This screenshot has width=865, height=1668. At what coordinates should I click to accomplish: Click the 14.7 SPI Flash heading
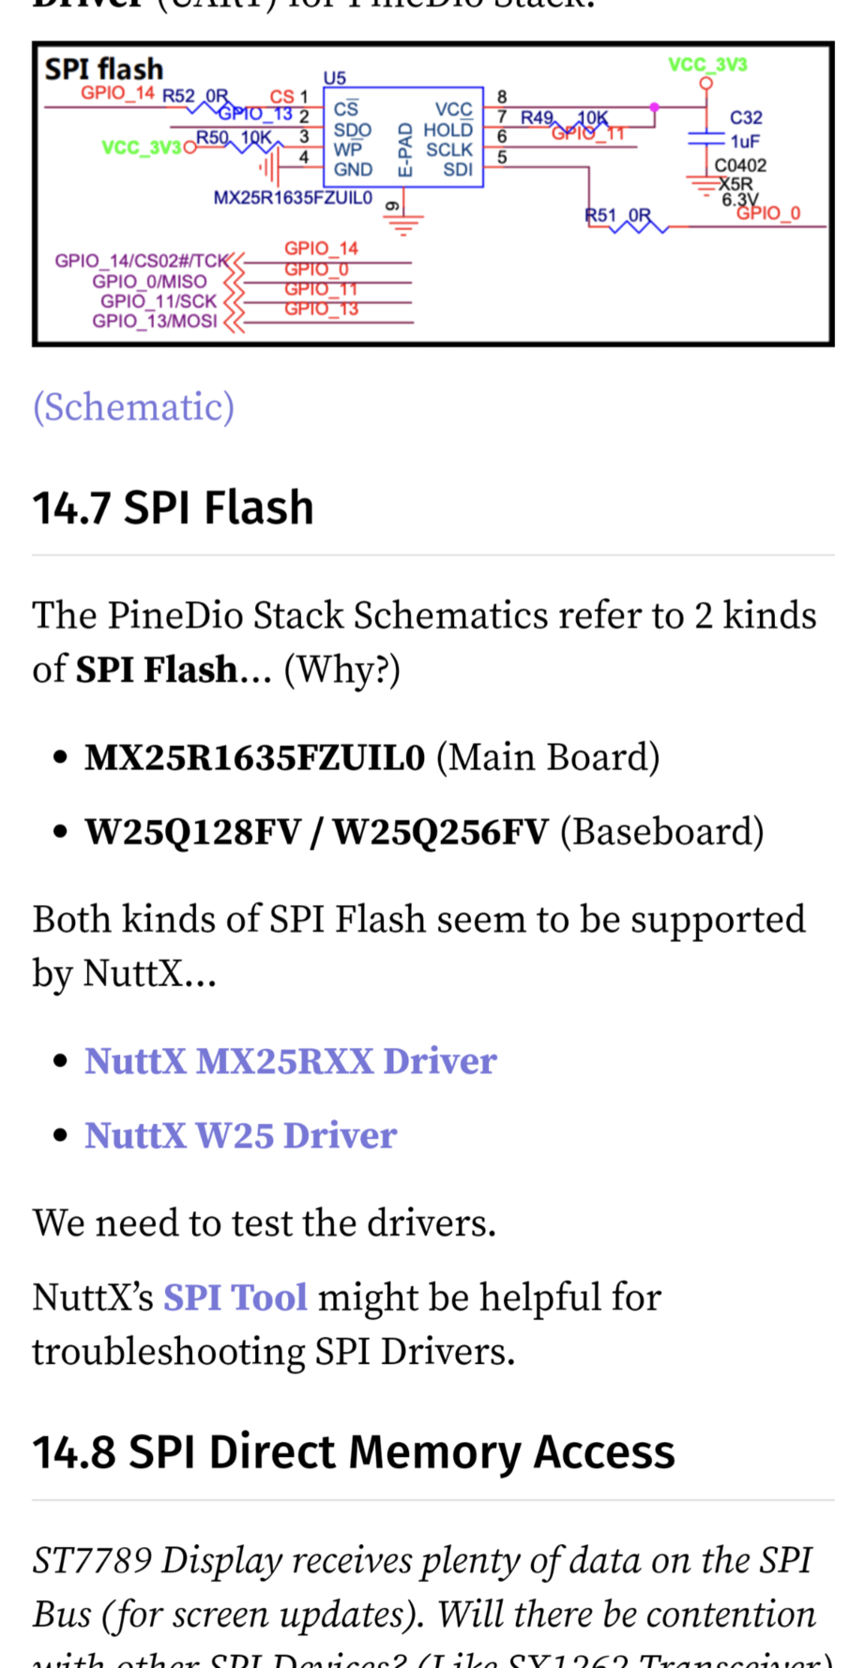[x=174, y=508]
